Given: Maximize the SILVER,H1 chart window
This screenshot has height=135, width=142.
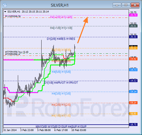Looking at the screenshot, I should tap(126, 5).
